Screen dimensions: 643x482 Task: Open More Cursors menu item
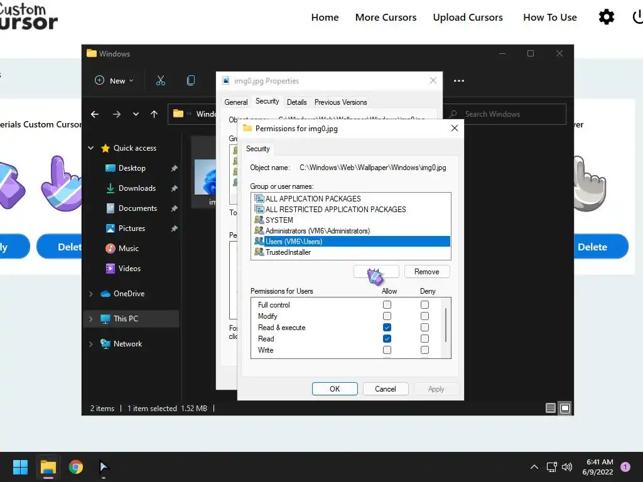386,17
